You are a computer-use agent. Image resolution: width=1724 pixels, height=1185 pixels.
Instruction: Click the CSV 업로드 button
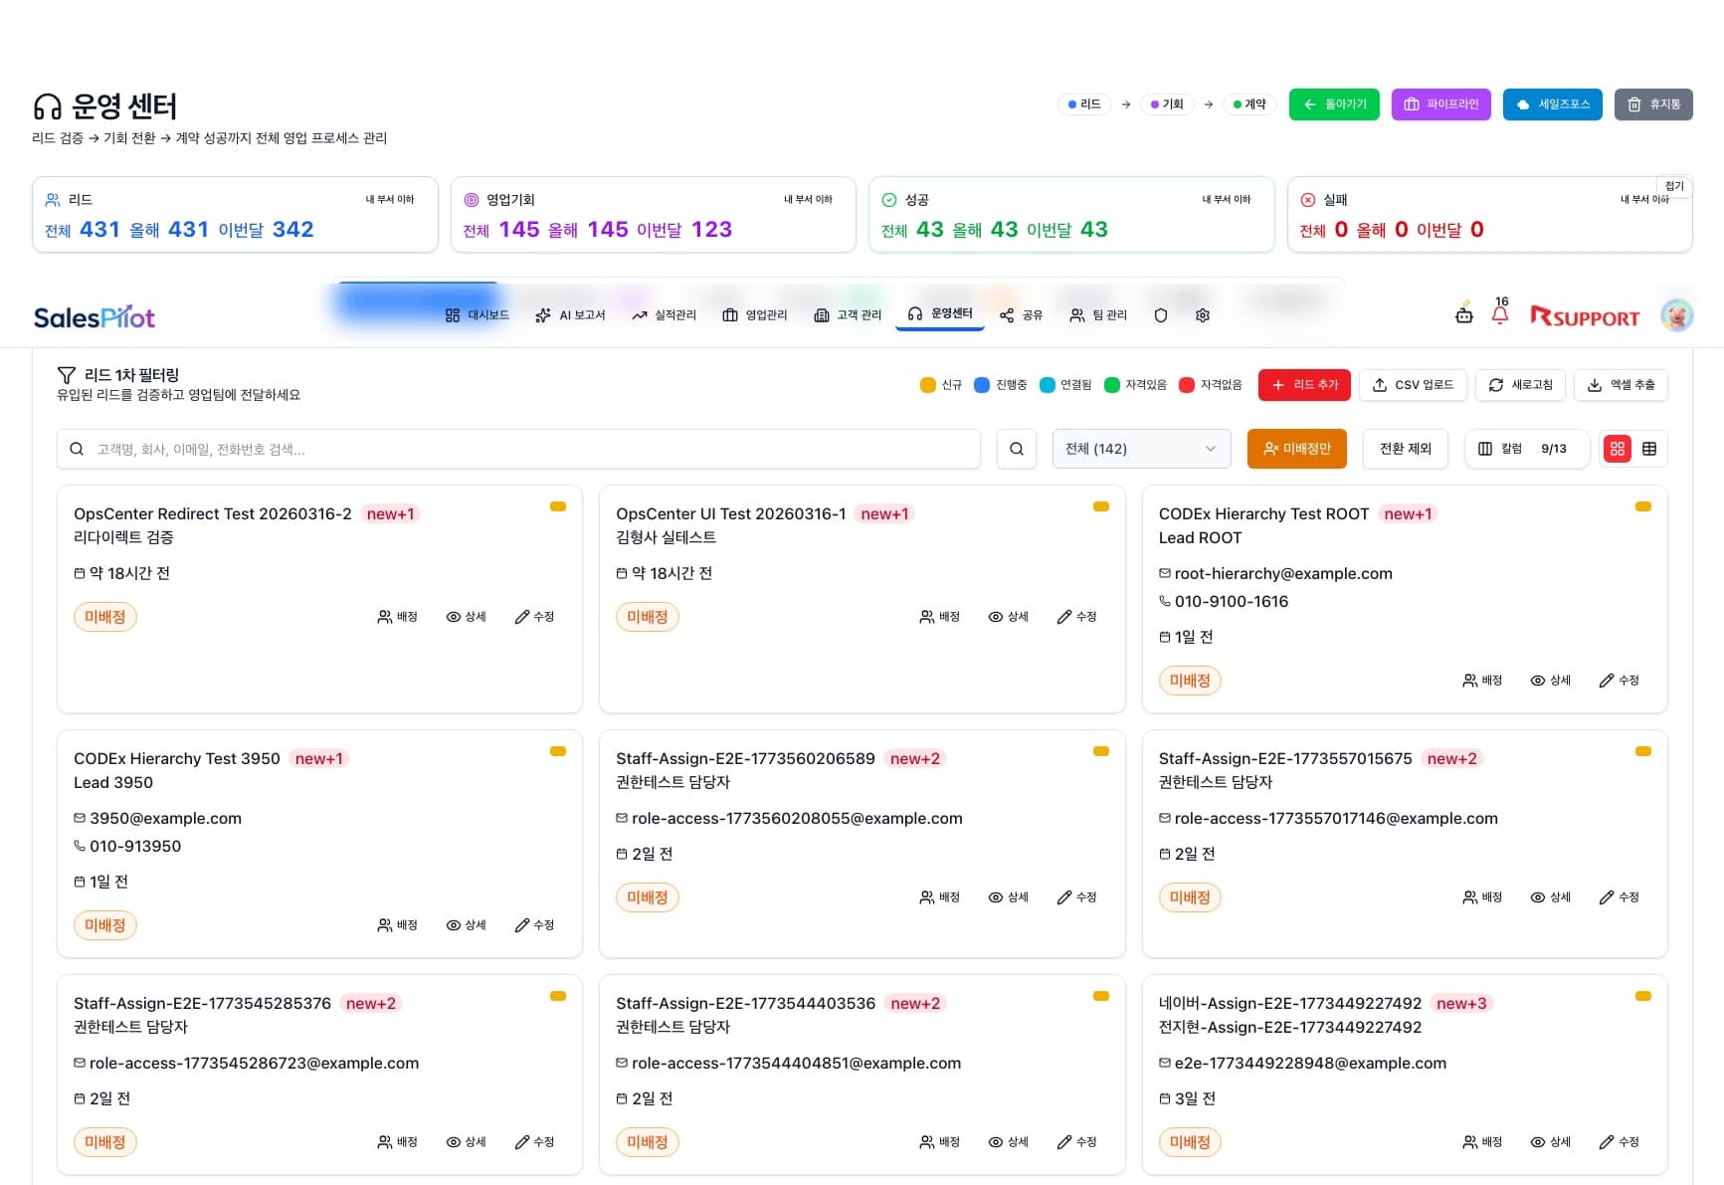1413,385
